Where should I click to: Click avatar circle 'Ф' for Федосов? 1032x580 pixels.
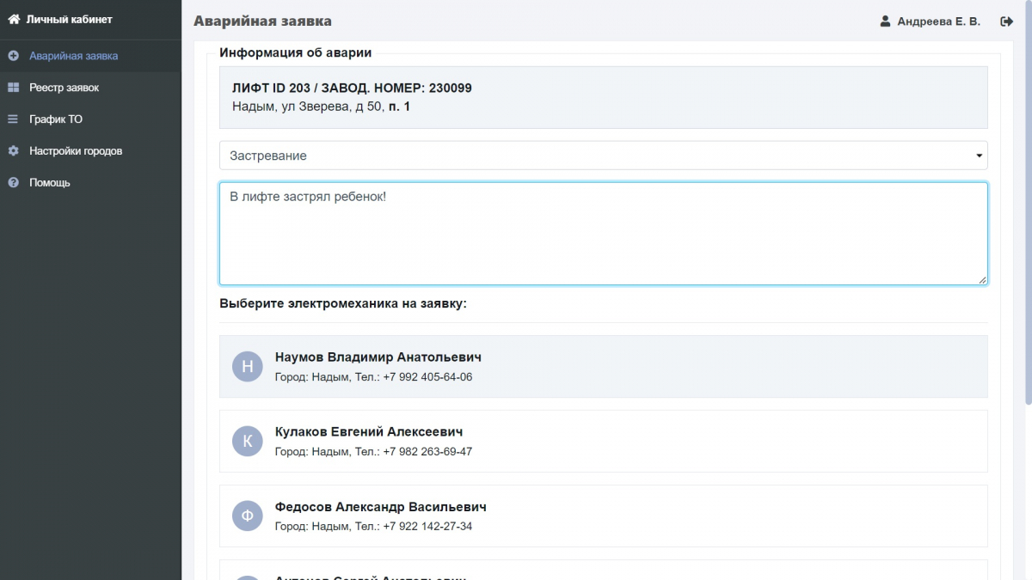pos(248,516)
